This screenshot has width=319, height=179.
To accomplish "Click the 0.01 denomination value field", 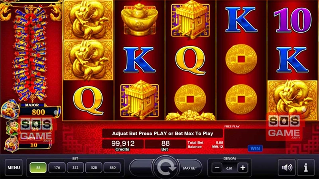I will pyautogui.click(x=229, y=168).
